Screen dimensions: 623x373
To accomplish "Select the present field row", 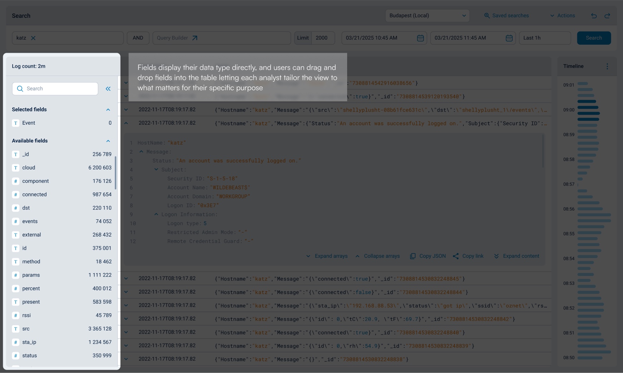I will (x=62, y=302).
